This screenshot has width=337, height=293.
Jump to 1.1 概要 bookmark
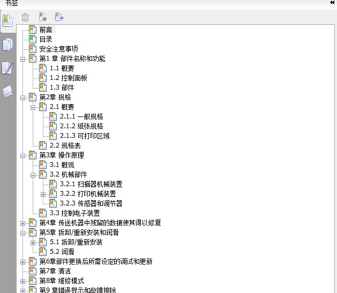pyautogui.click(x=62, y=68)
